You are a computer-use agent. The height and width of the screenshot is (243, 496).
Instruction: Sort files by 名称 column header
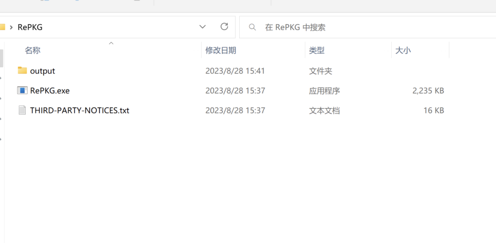point(32,50)
